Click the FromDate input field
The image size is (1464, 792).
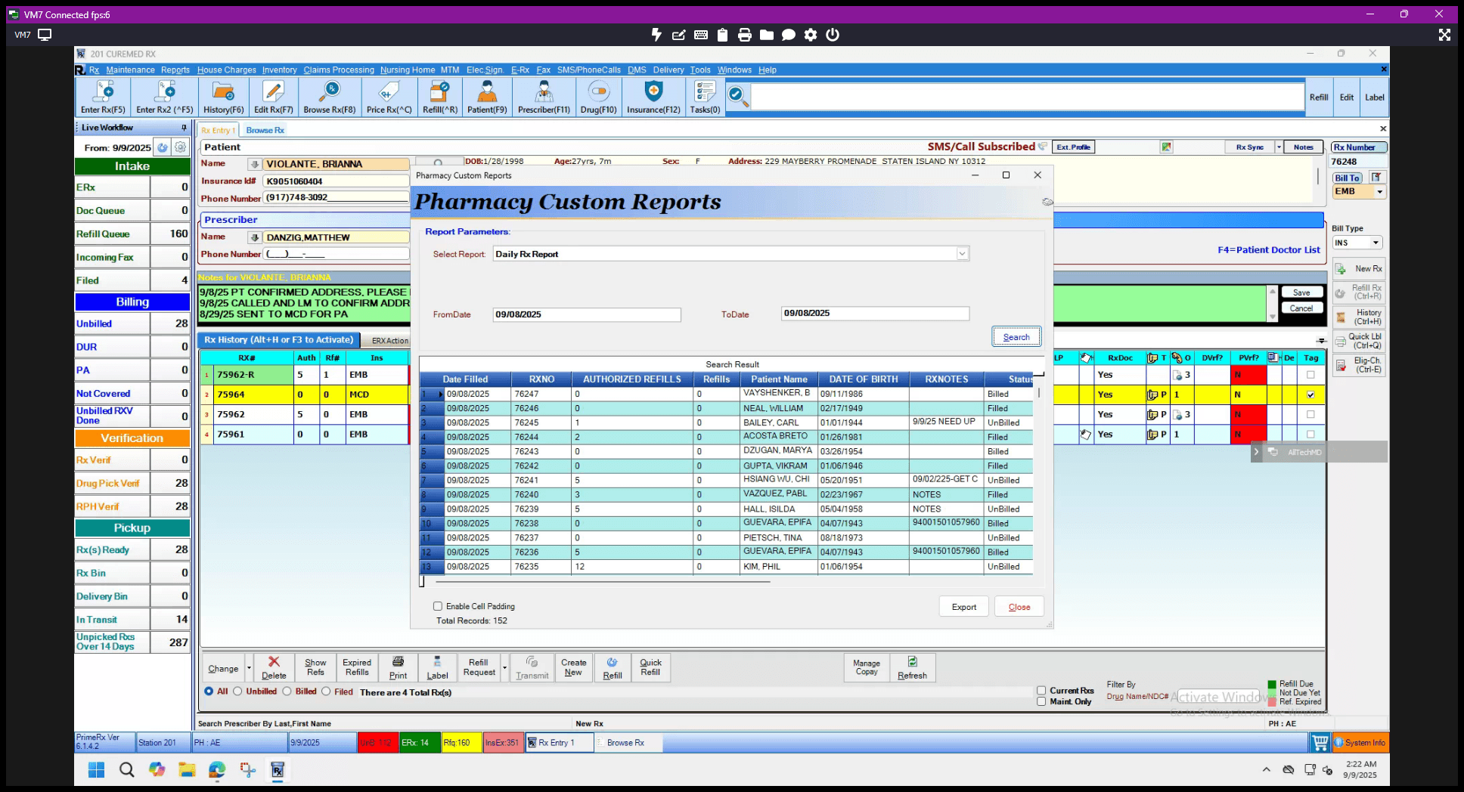[587, 314]
